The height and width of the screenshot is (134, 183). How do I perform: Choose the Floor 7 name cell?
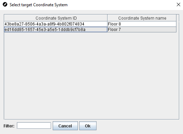pyautogui.click(x=142, y=30)
